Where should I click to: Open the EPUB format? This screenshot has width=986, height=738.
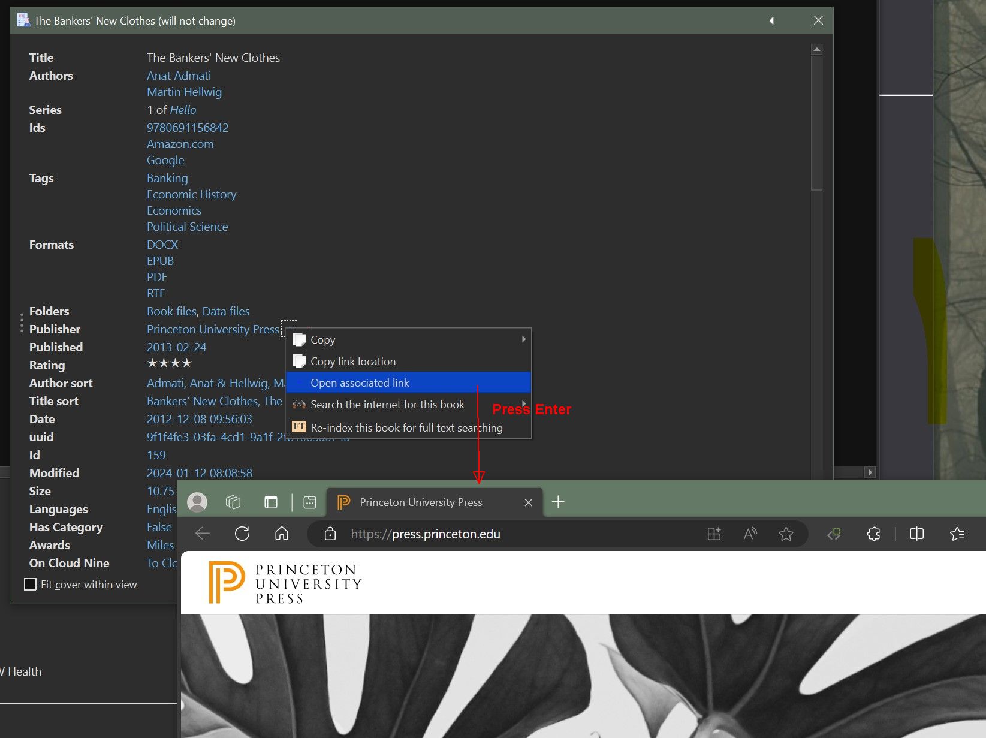160,261
